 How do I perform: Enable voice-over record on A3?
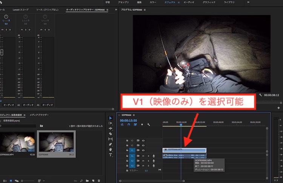[x=154, y=166]
